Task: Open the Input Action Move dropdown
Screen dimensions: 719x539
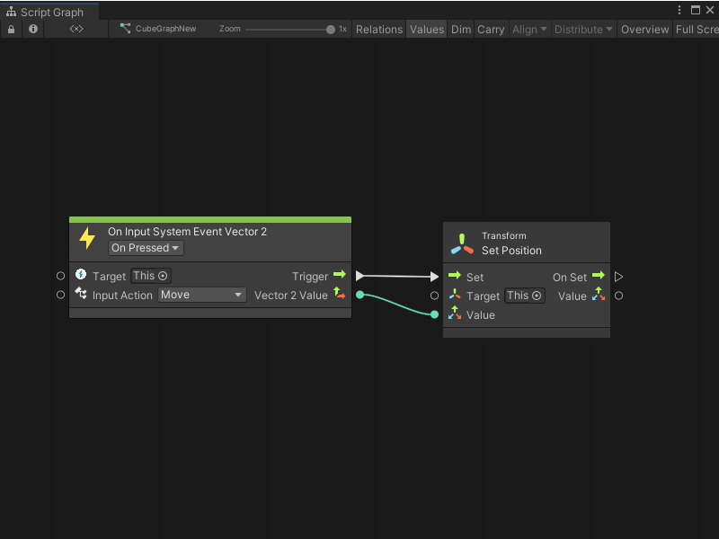Action: click(201, 295)
